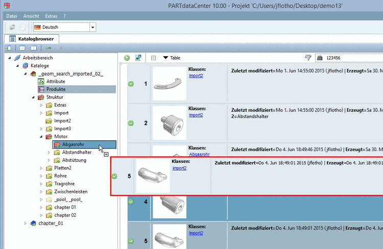Click the Kataloge stack icon

(26, 66)
